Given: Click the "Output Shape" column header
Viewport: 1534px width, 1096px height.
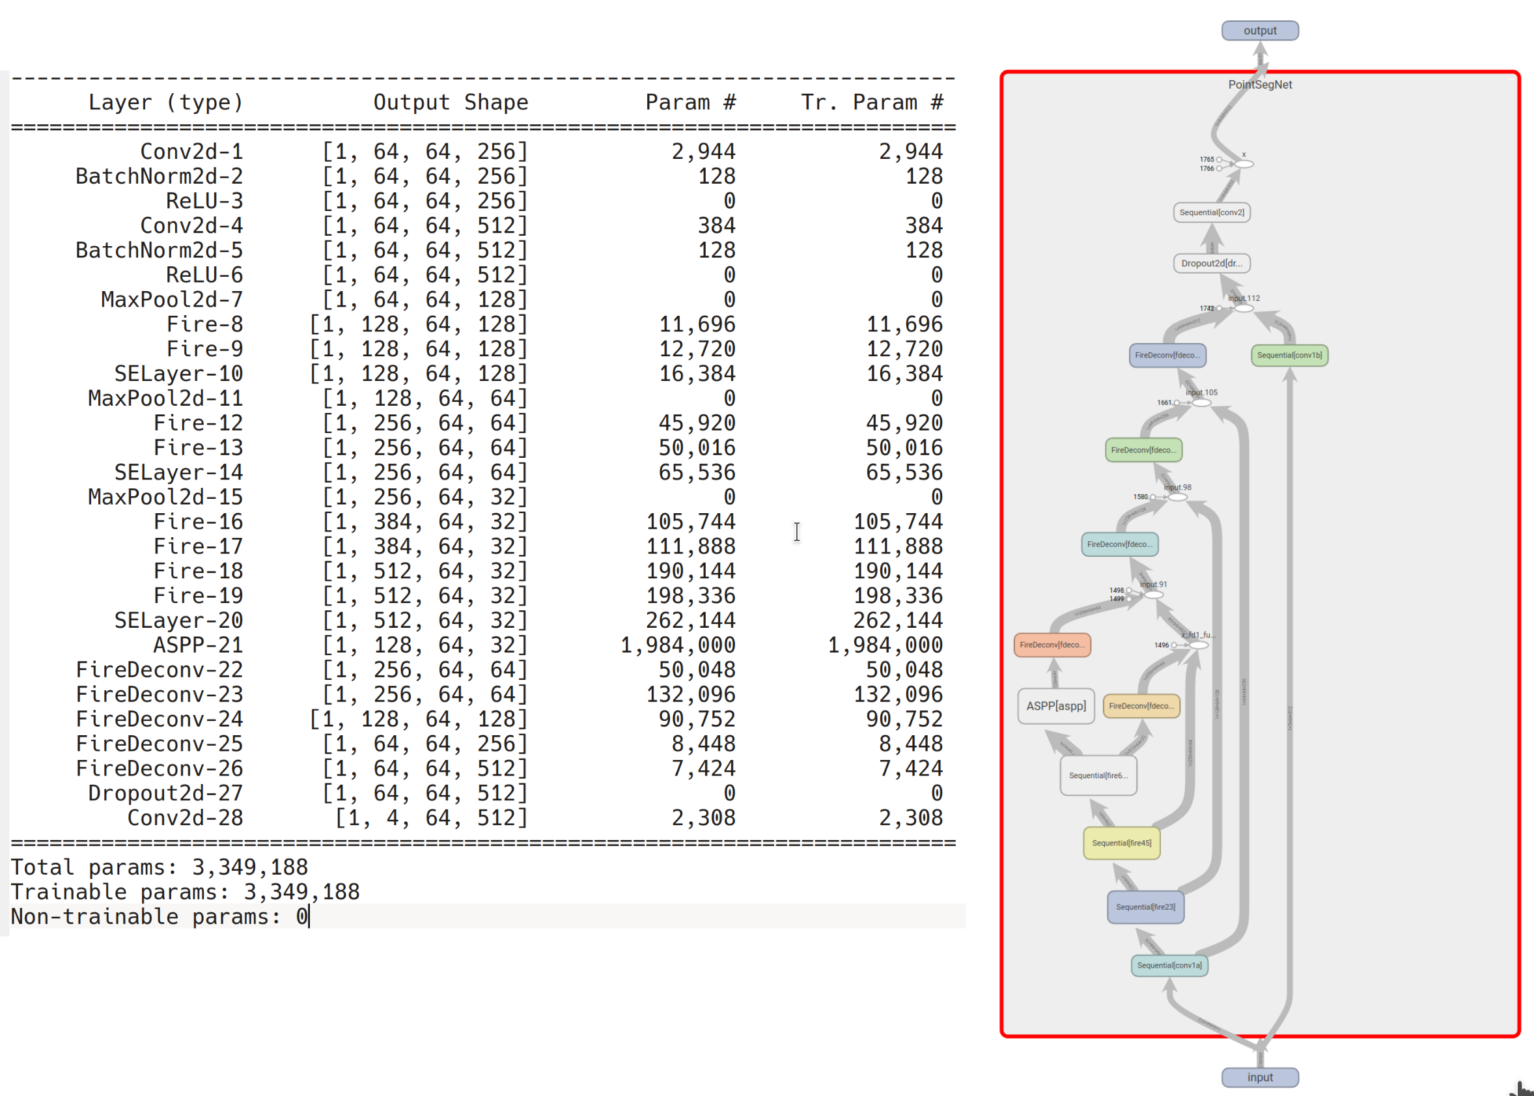Looking at the screenshot, I should tap(451, 103).
